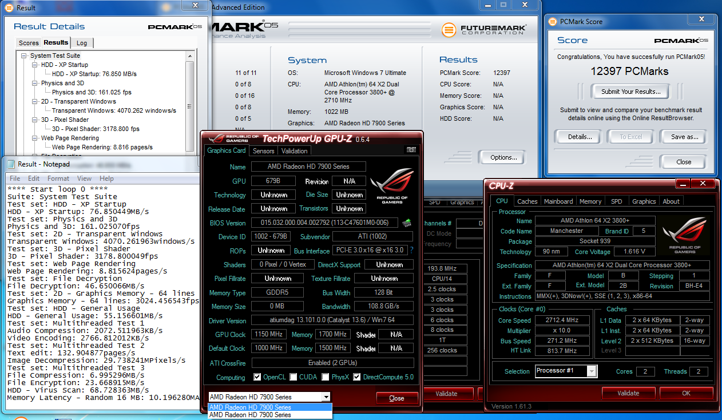Open Notepad's Help menu
Image resolution: width=722 pixels, height=420 pixels.
coord(106,179)
